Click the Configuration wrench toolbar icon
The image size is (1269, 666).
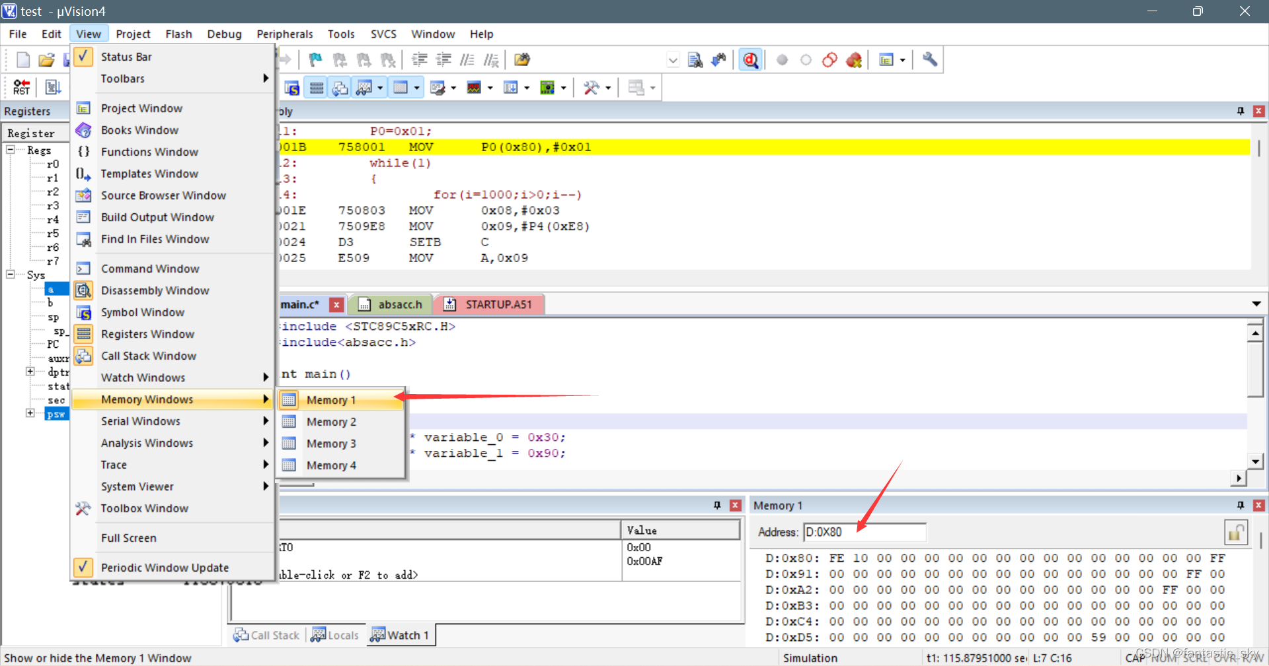coord(929,60)
